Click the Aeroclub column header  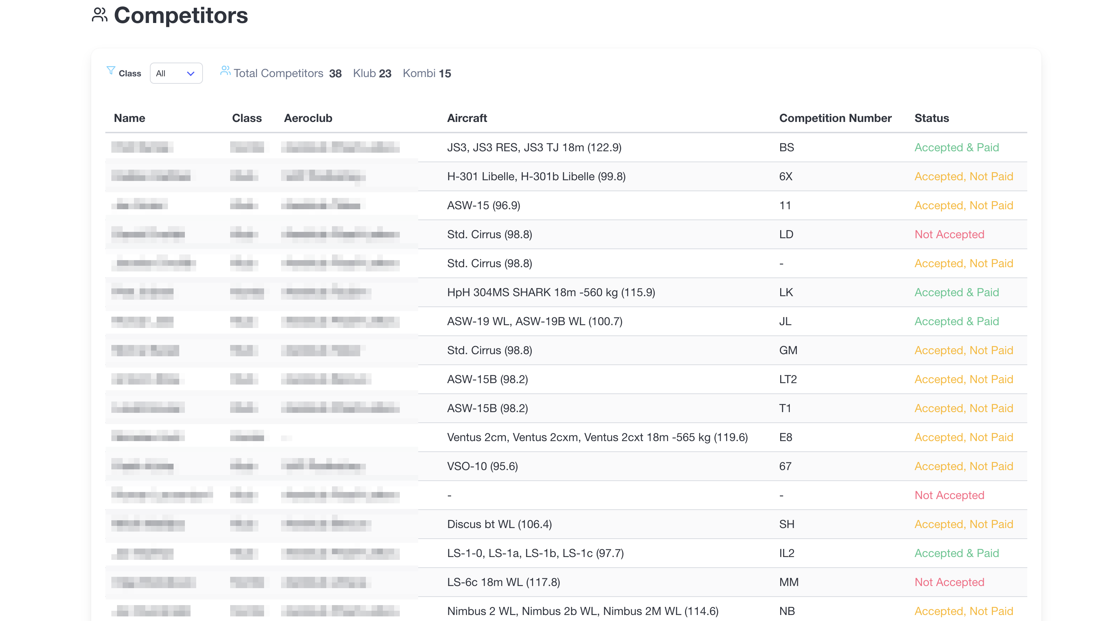[308, 118]
